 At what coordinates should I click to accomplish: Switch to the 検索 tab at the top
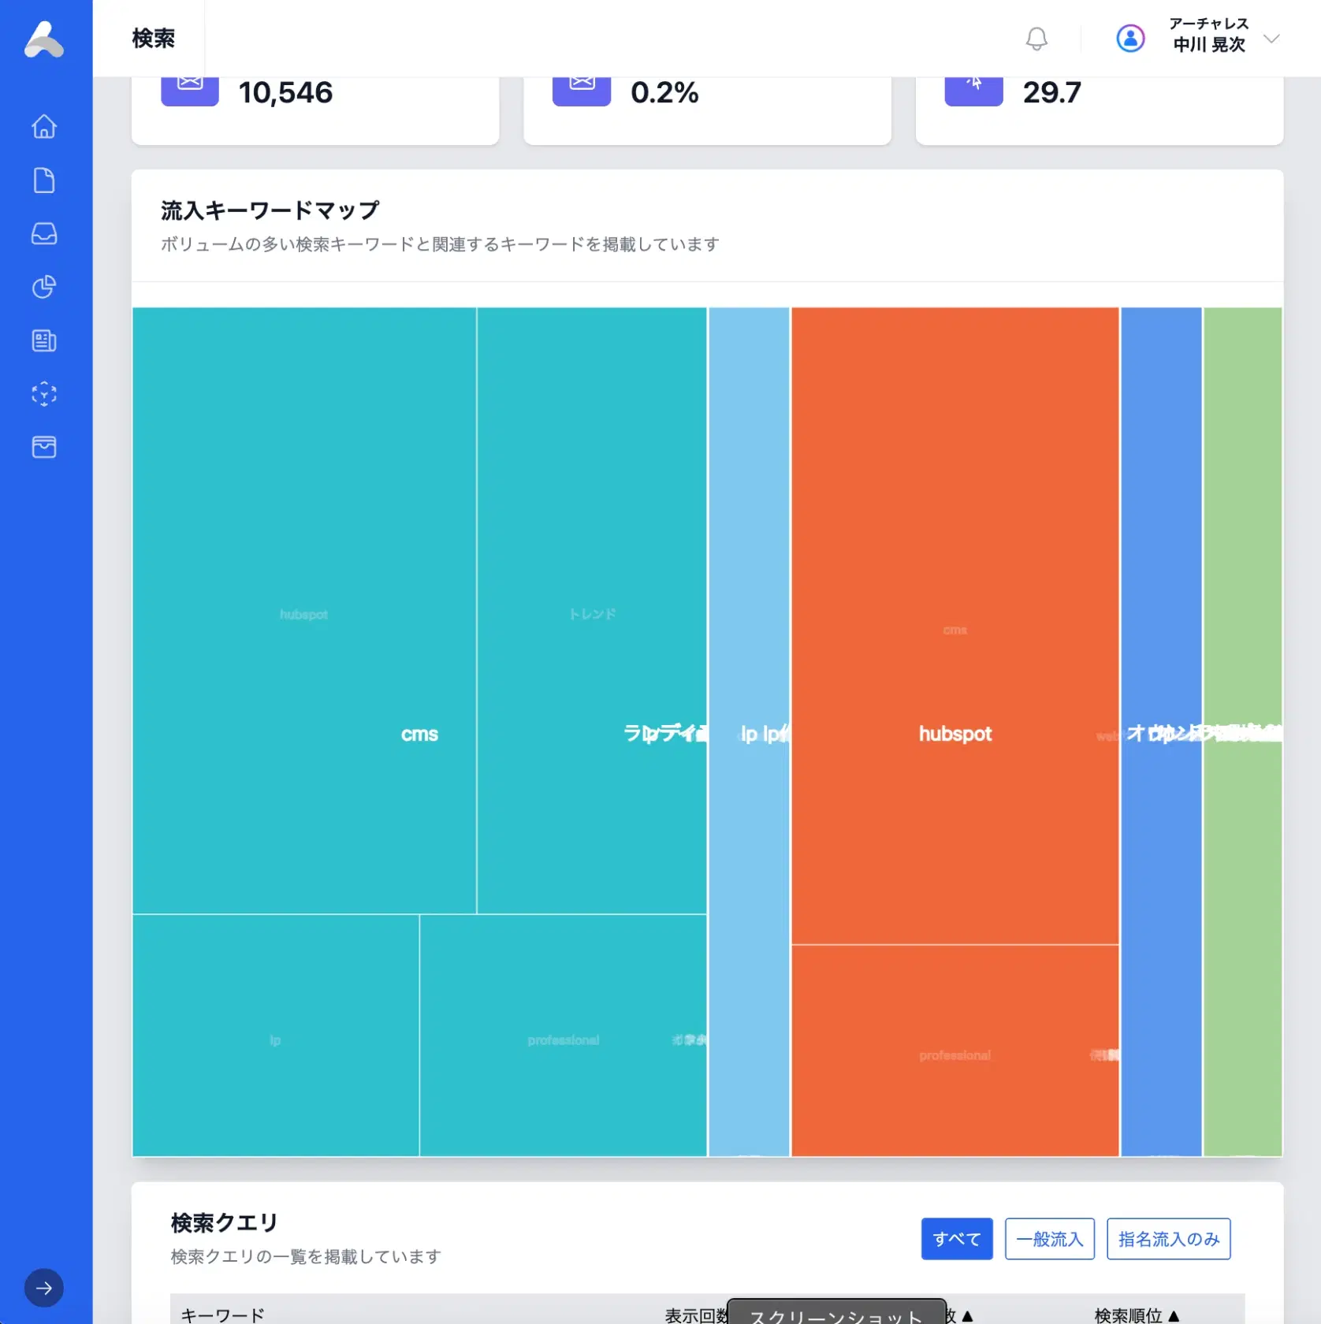(153, 38)
